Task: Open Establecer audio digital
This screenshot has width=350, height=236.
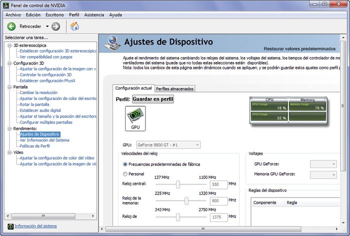Action: [x=40, y=110]
